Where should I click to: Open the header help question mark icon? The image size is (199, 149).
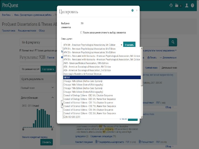click(x=192, y=5)
